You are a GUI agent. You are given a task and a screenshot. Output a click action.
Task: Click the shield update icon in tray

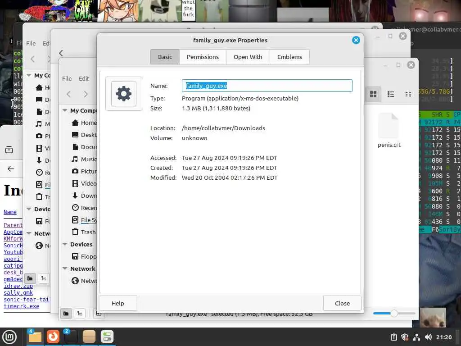pos(405,337)
